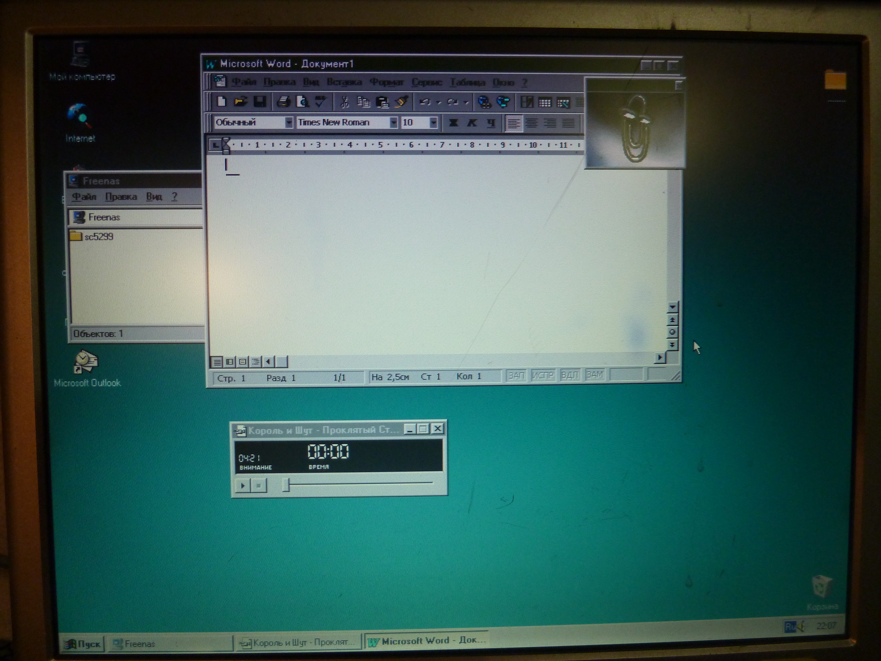Click the Word document icon beside Файл menu
The width and height of the screenshot is (881, 661).
(220, 81)
